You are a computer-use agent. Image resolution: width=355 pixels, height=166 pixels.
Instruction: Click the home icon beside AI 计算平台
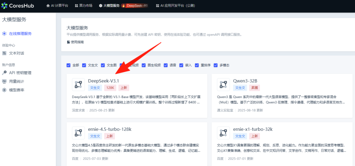coord(48,6)
